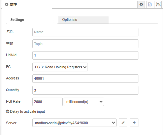
Task: Click into the Topic input field
Action: [85, 44]
